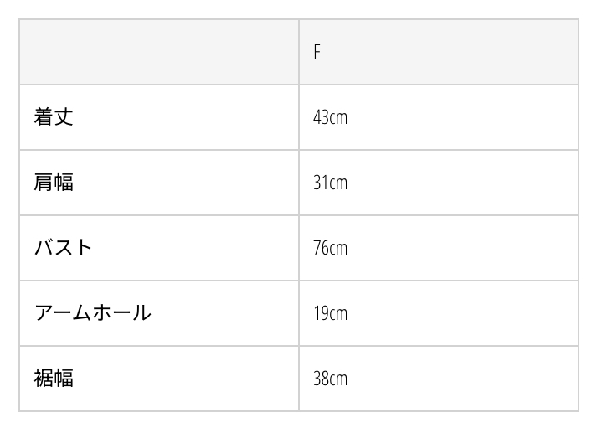Click empty area right of 76cm
The width and height of the screenshot is (597, 433).
pos(461,248)
